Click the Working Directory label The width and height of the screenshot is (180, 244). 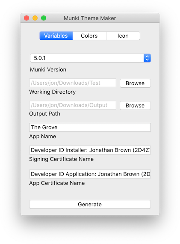[x=53, y=92]
